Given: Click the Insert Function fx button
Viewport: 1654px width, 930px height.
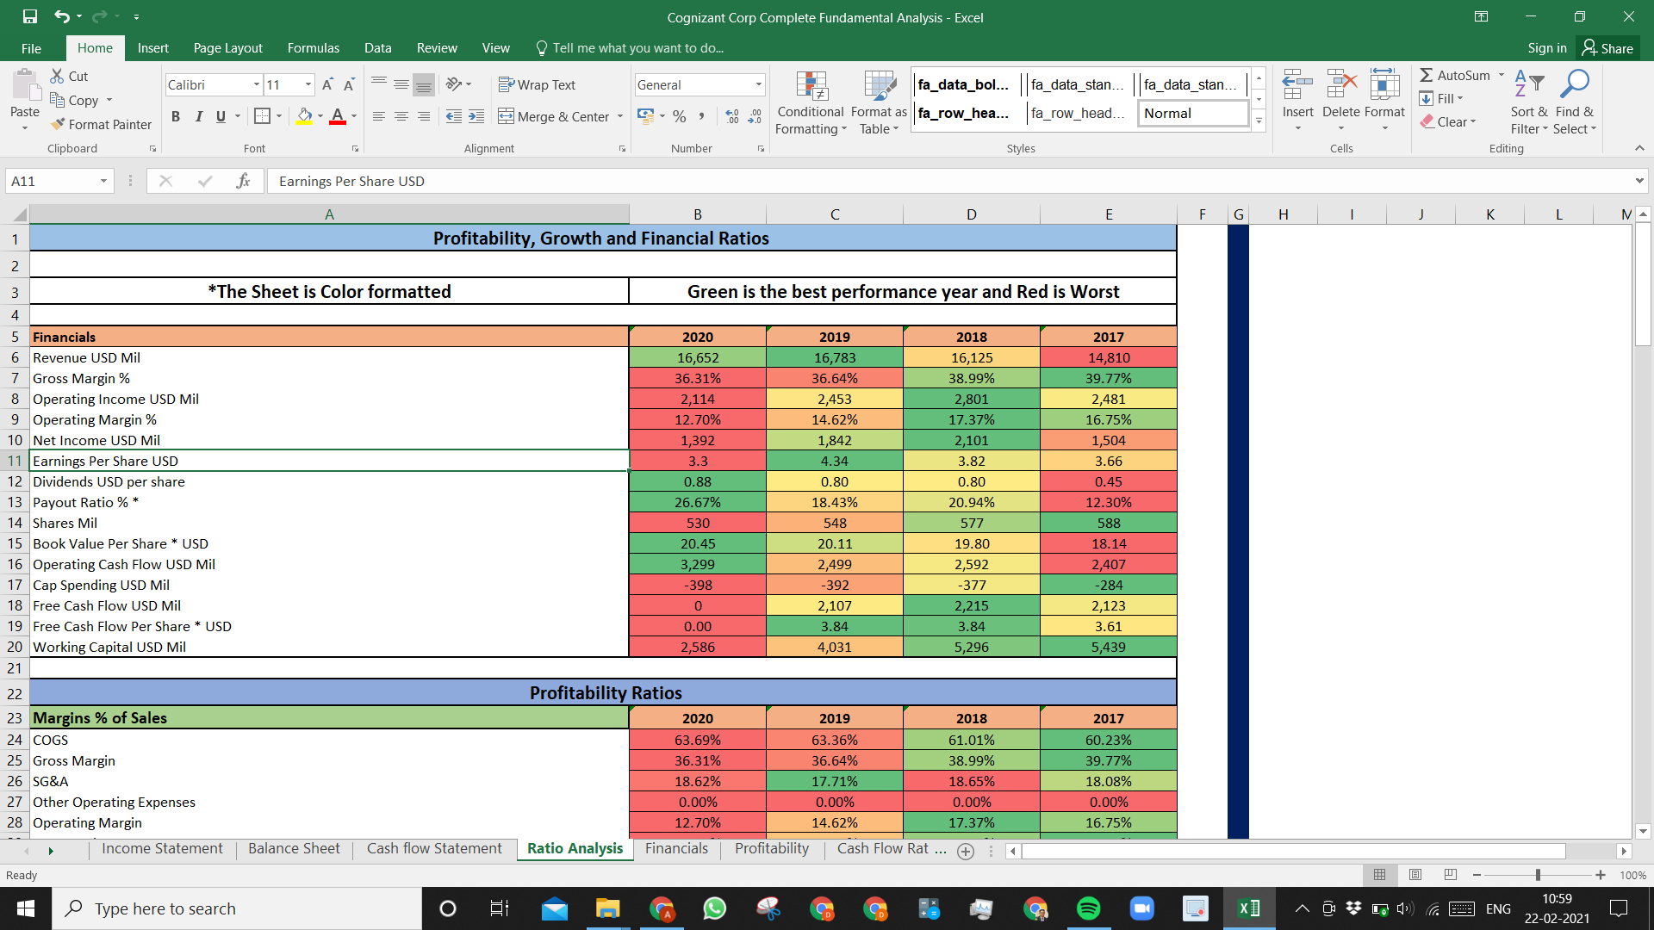Looking at the screenshot, I should 244,181.
